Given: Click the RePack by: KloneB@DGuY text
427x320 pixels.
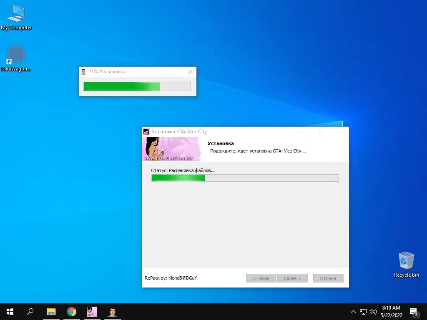Looking at the screenshot, I should 171,278.
